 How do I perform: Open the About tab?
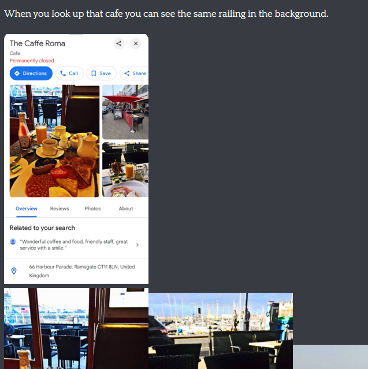[x=126, y=208]
